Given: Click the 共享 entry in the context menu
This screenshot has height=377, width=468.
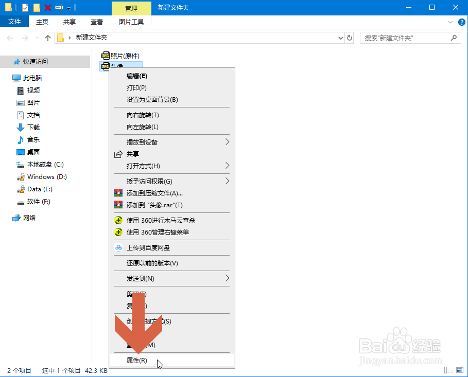Looking at the screenshot, I should click(x=172, y=154).
